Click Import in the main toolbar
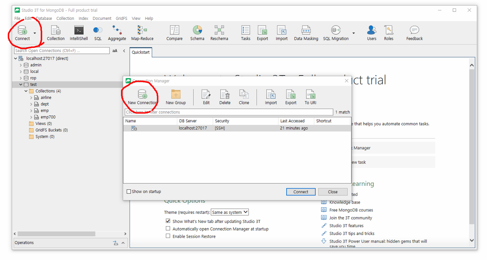Viewport: 487px width, 260px height. point(282,33)
